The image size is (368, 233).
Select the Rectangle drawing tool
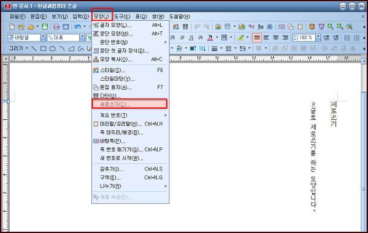pos(43,49)
